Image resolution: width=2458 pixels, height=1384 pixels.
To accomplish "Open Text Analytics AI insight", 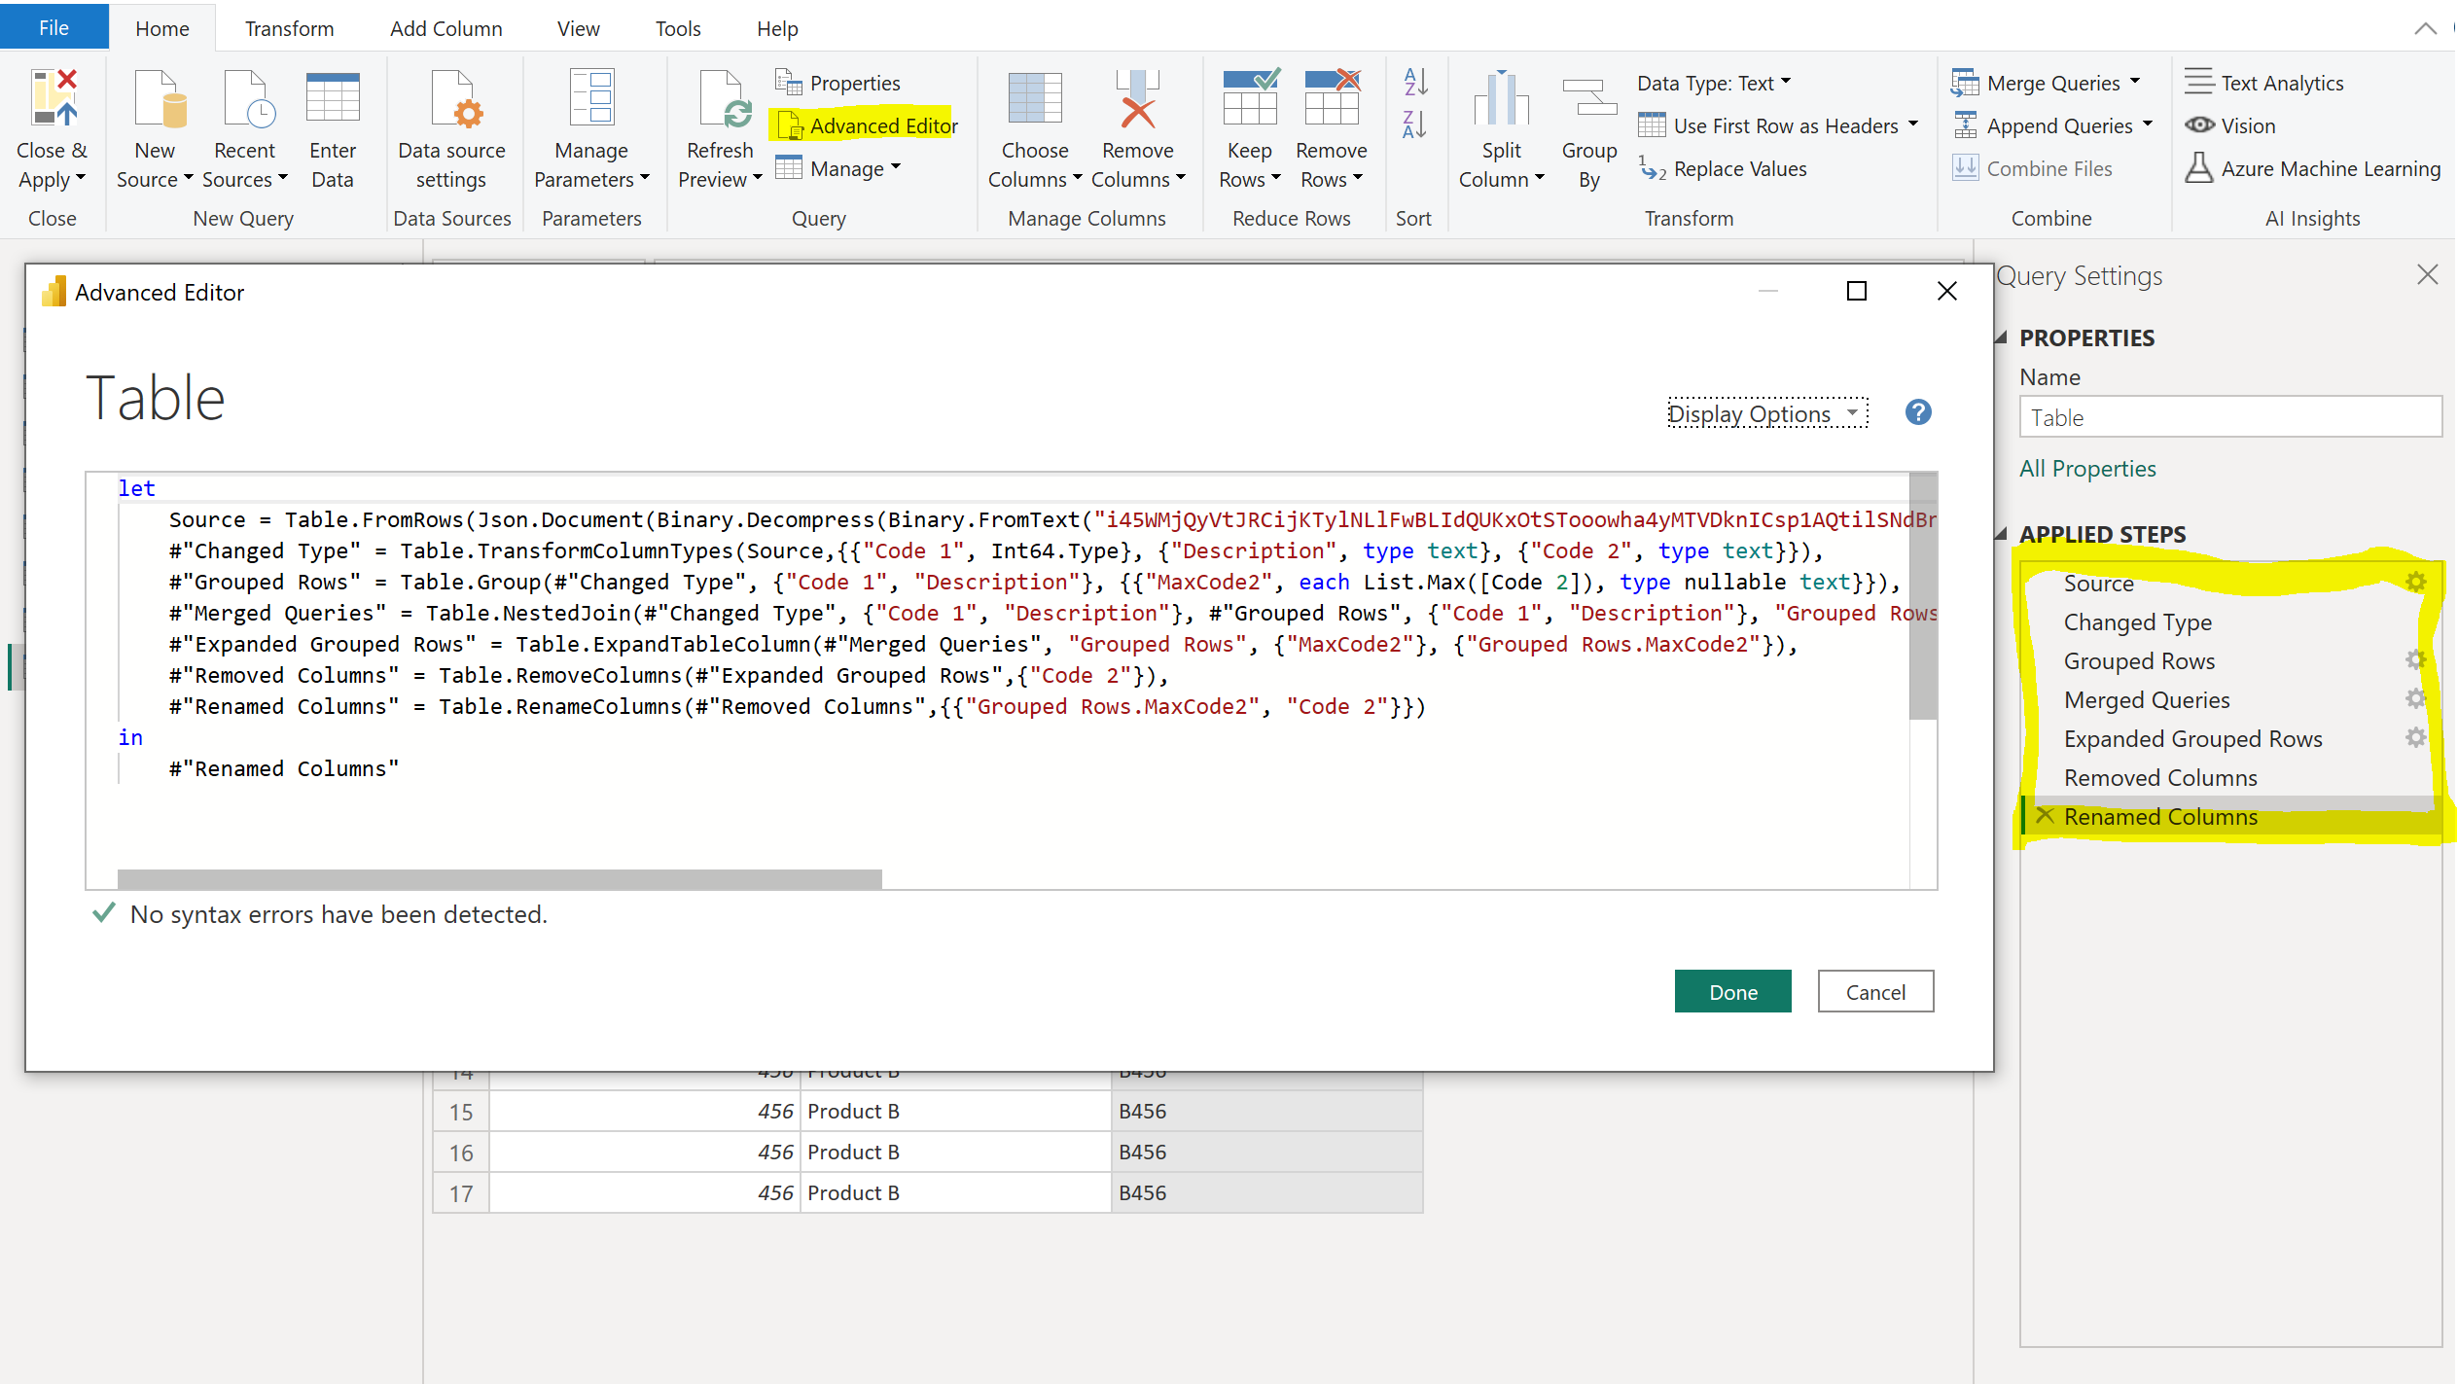I will 2263,83.
